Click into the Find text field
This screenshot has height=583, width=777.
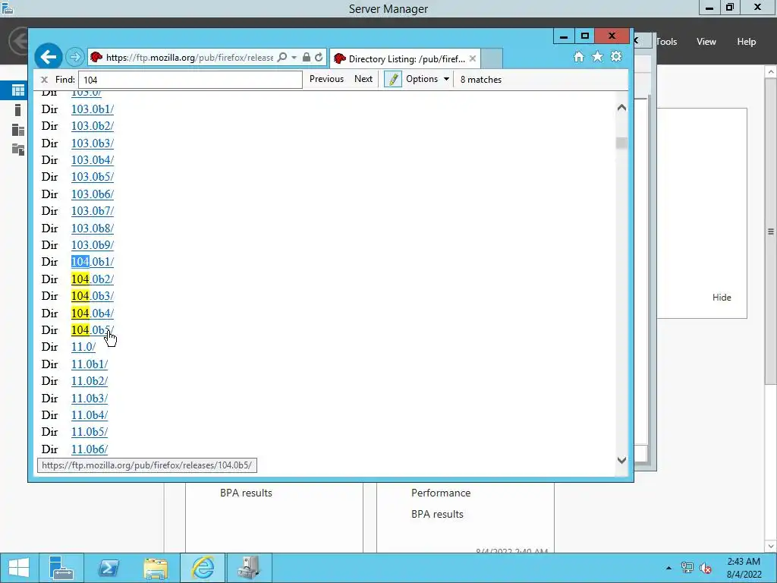[190, 79]
